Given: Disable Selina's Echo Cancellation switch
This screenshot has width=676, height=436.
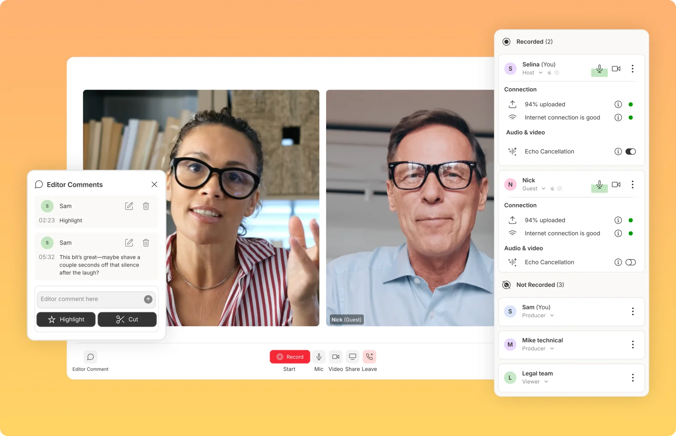Looking at the screenshot, I should pos(631,151).
